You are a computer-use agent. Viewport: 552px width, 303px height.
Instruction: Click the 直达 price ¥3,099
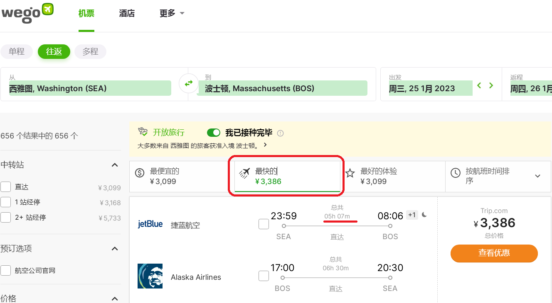click(109, 188)
